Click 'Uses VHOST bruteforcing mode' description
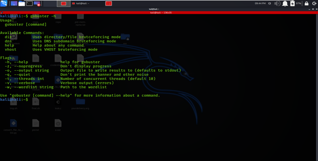The image size is (318, 161). pyautogui.click(x=65, y=49)
